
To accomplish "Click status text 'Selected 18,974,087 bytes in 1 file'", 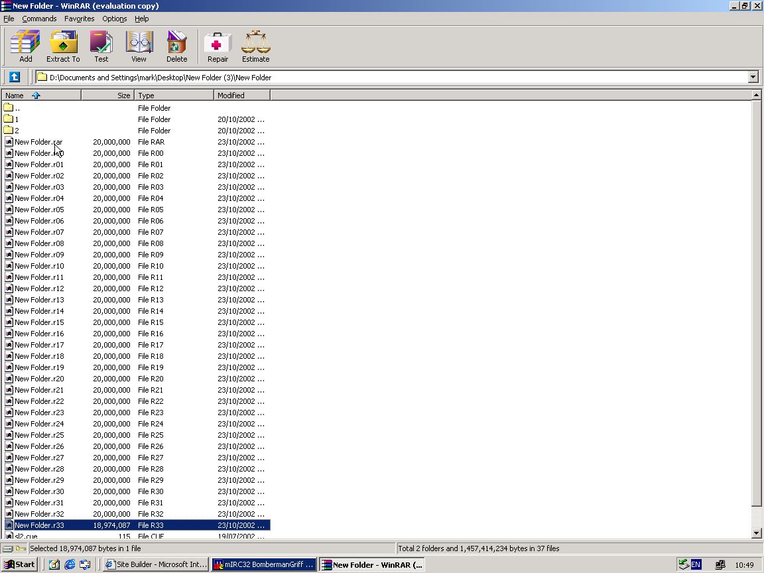I will tap(86, 548).
